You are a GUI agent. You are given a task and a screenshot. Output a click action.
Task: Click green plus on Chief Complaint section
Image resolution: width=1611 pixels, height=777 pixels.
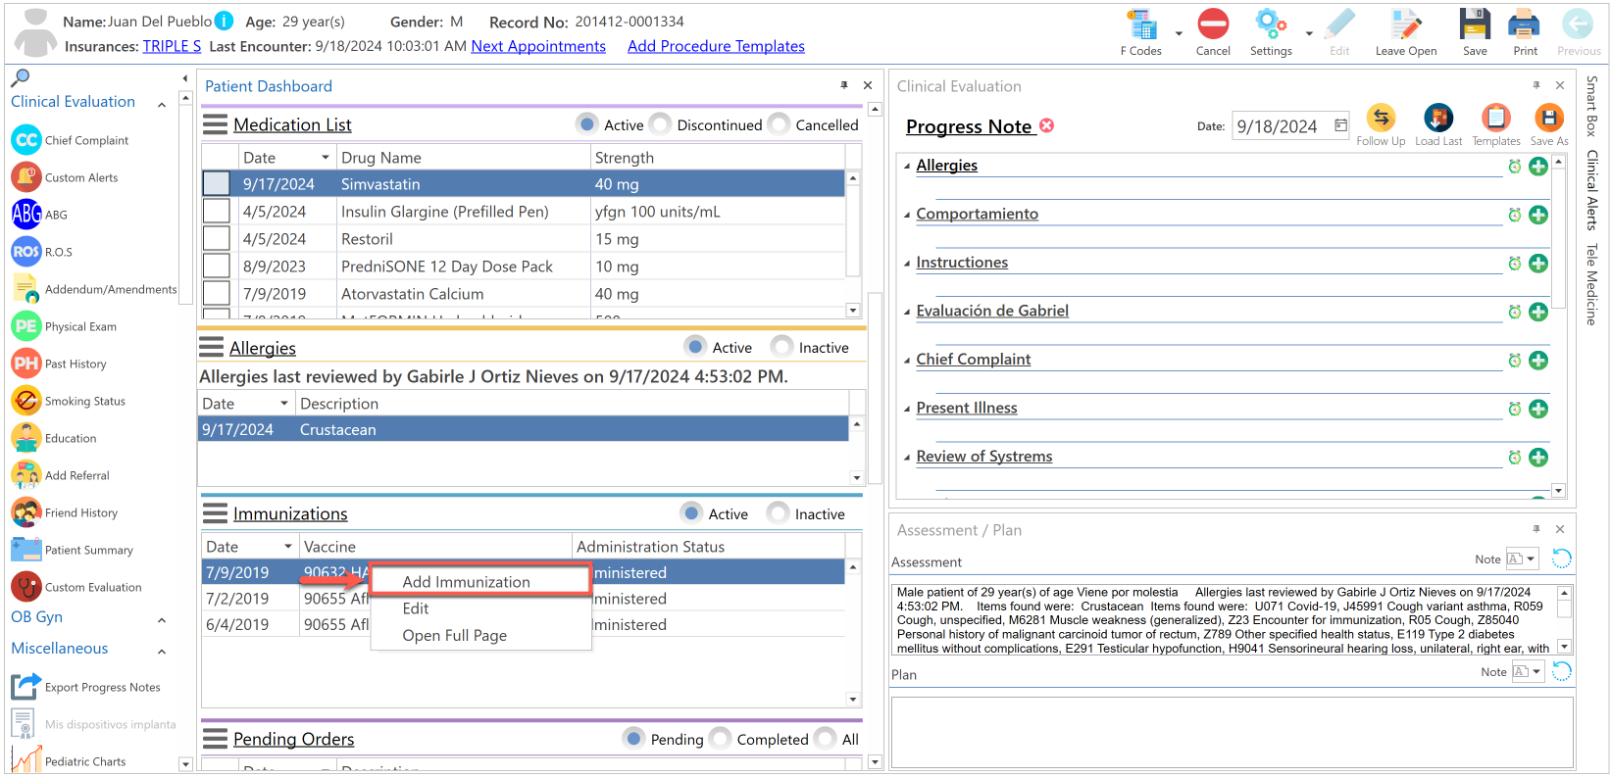1538,361
